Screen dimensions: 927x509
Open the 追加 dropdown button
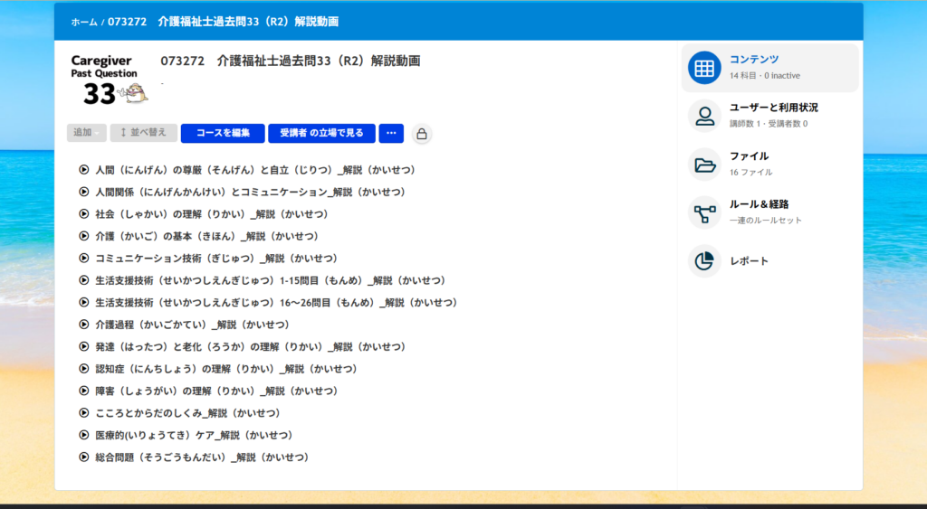tap(87, 133)
